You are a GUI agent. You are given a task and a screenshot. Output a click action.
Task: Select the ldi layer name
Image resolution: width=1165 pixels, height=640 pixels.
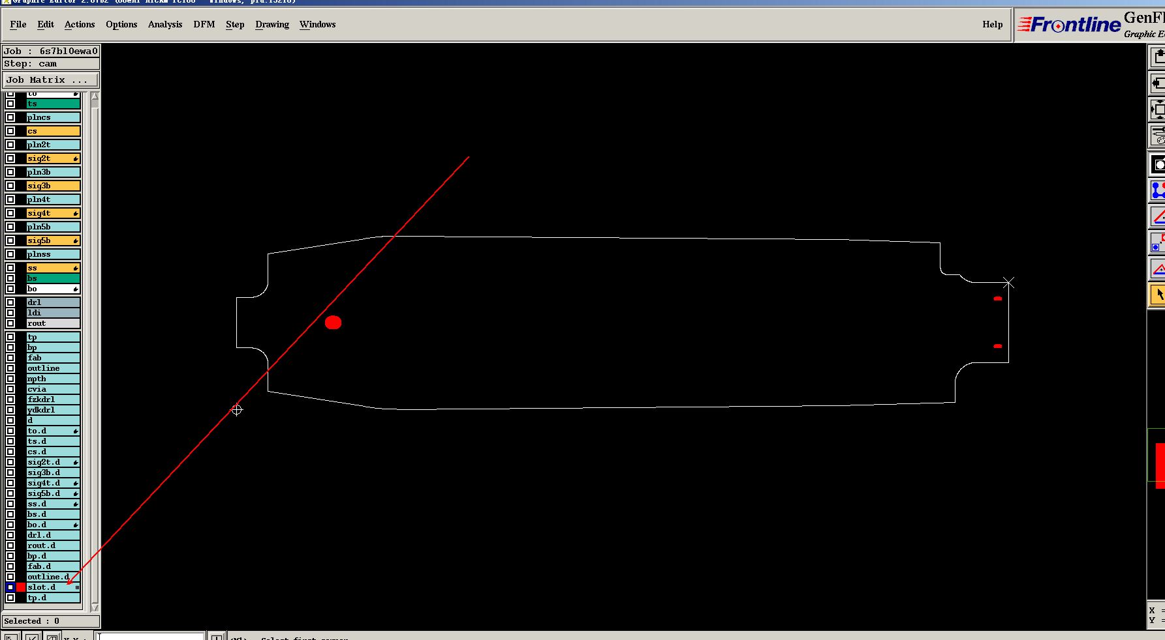click(x=54, y=313)
